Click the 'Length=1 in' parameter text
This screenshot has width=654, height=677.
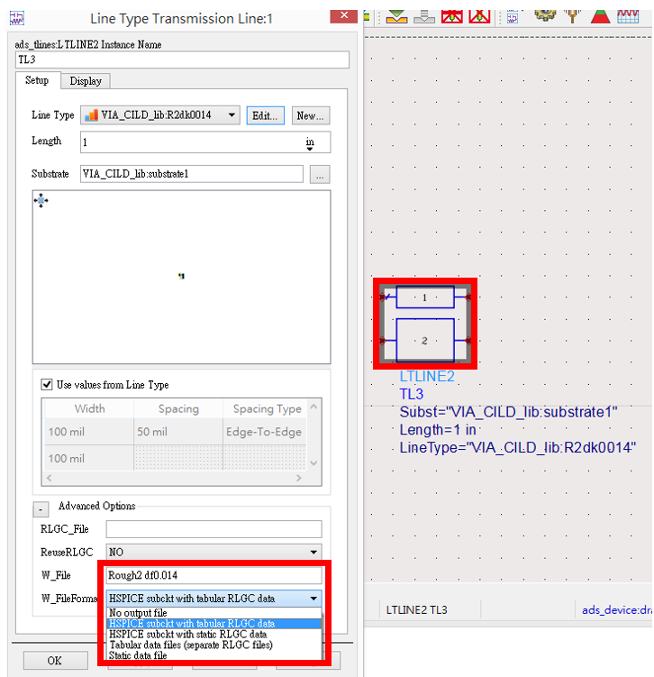tap(438, 430)
